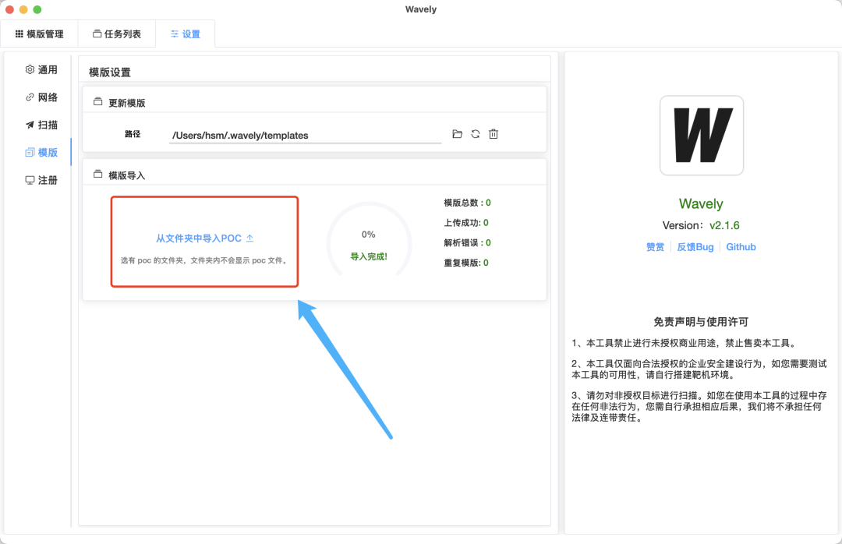
Task: Click the 重复模版 count label
Action: (466, 263)
